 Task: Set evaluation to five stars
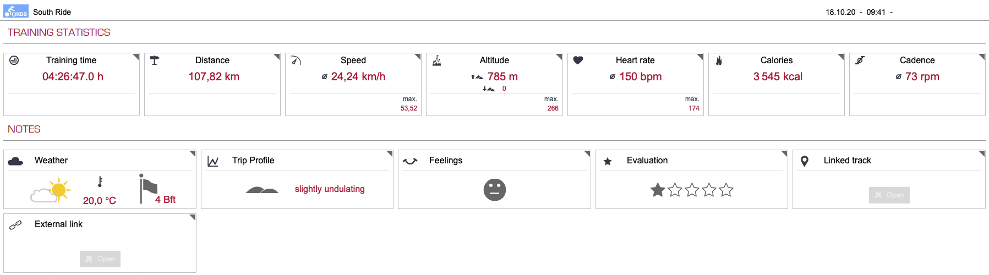point(726,190)
